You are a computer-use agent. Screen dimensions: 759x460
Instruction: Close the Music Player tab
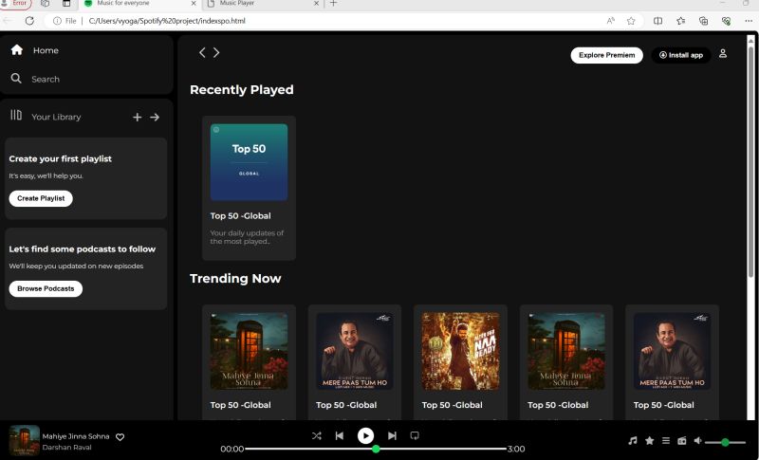point(316,4)
